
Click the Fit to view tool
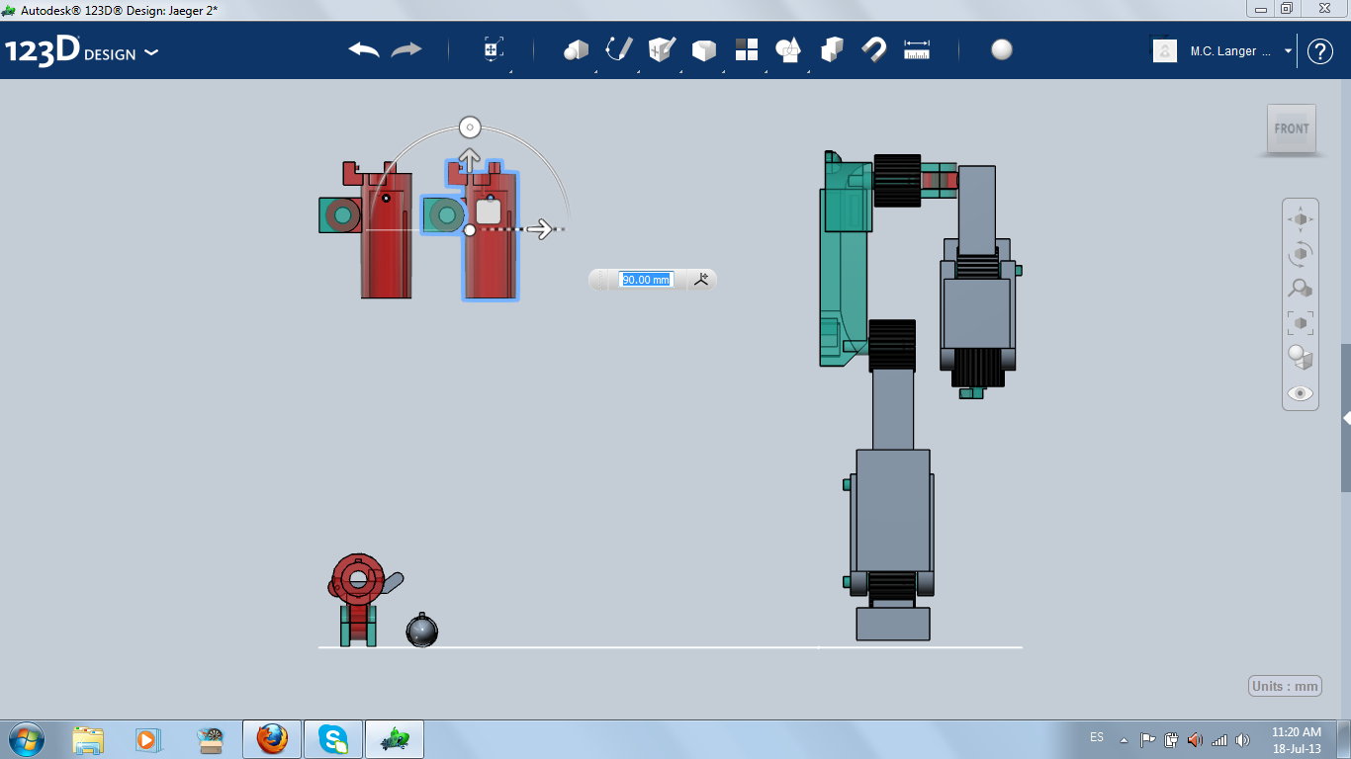[x=1301, y=323]
